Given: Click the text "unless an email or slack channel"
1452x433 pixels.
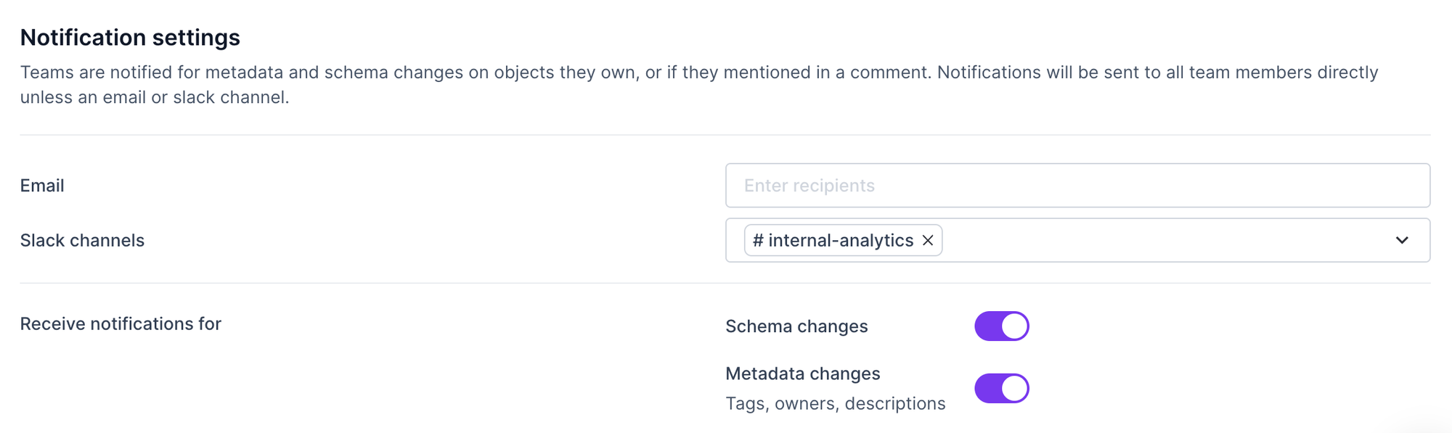Looking at the screenshot, I should tap(154, 98).
